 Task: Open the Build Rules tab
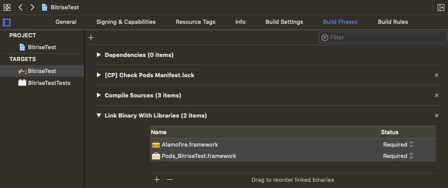coord(393,22)
